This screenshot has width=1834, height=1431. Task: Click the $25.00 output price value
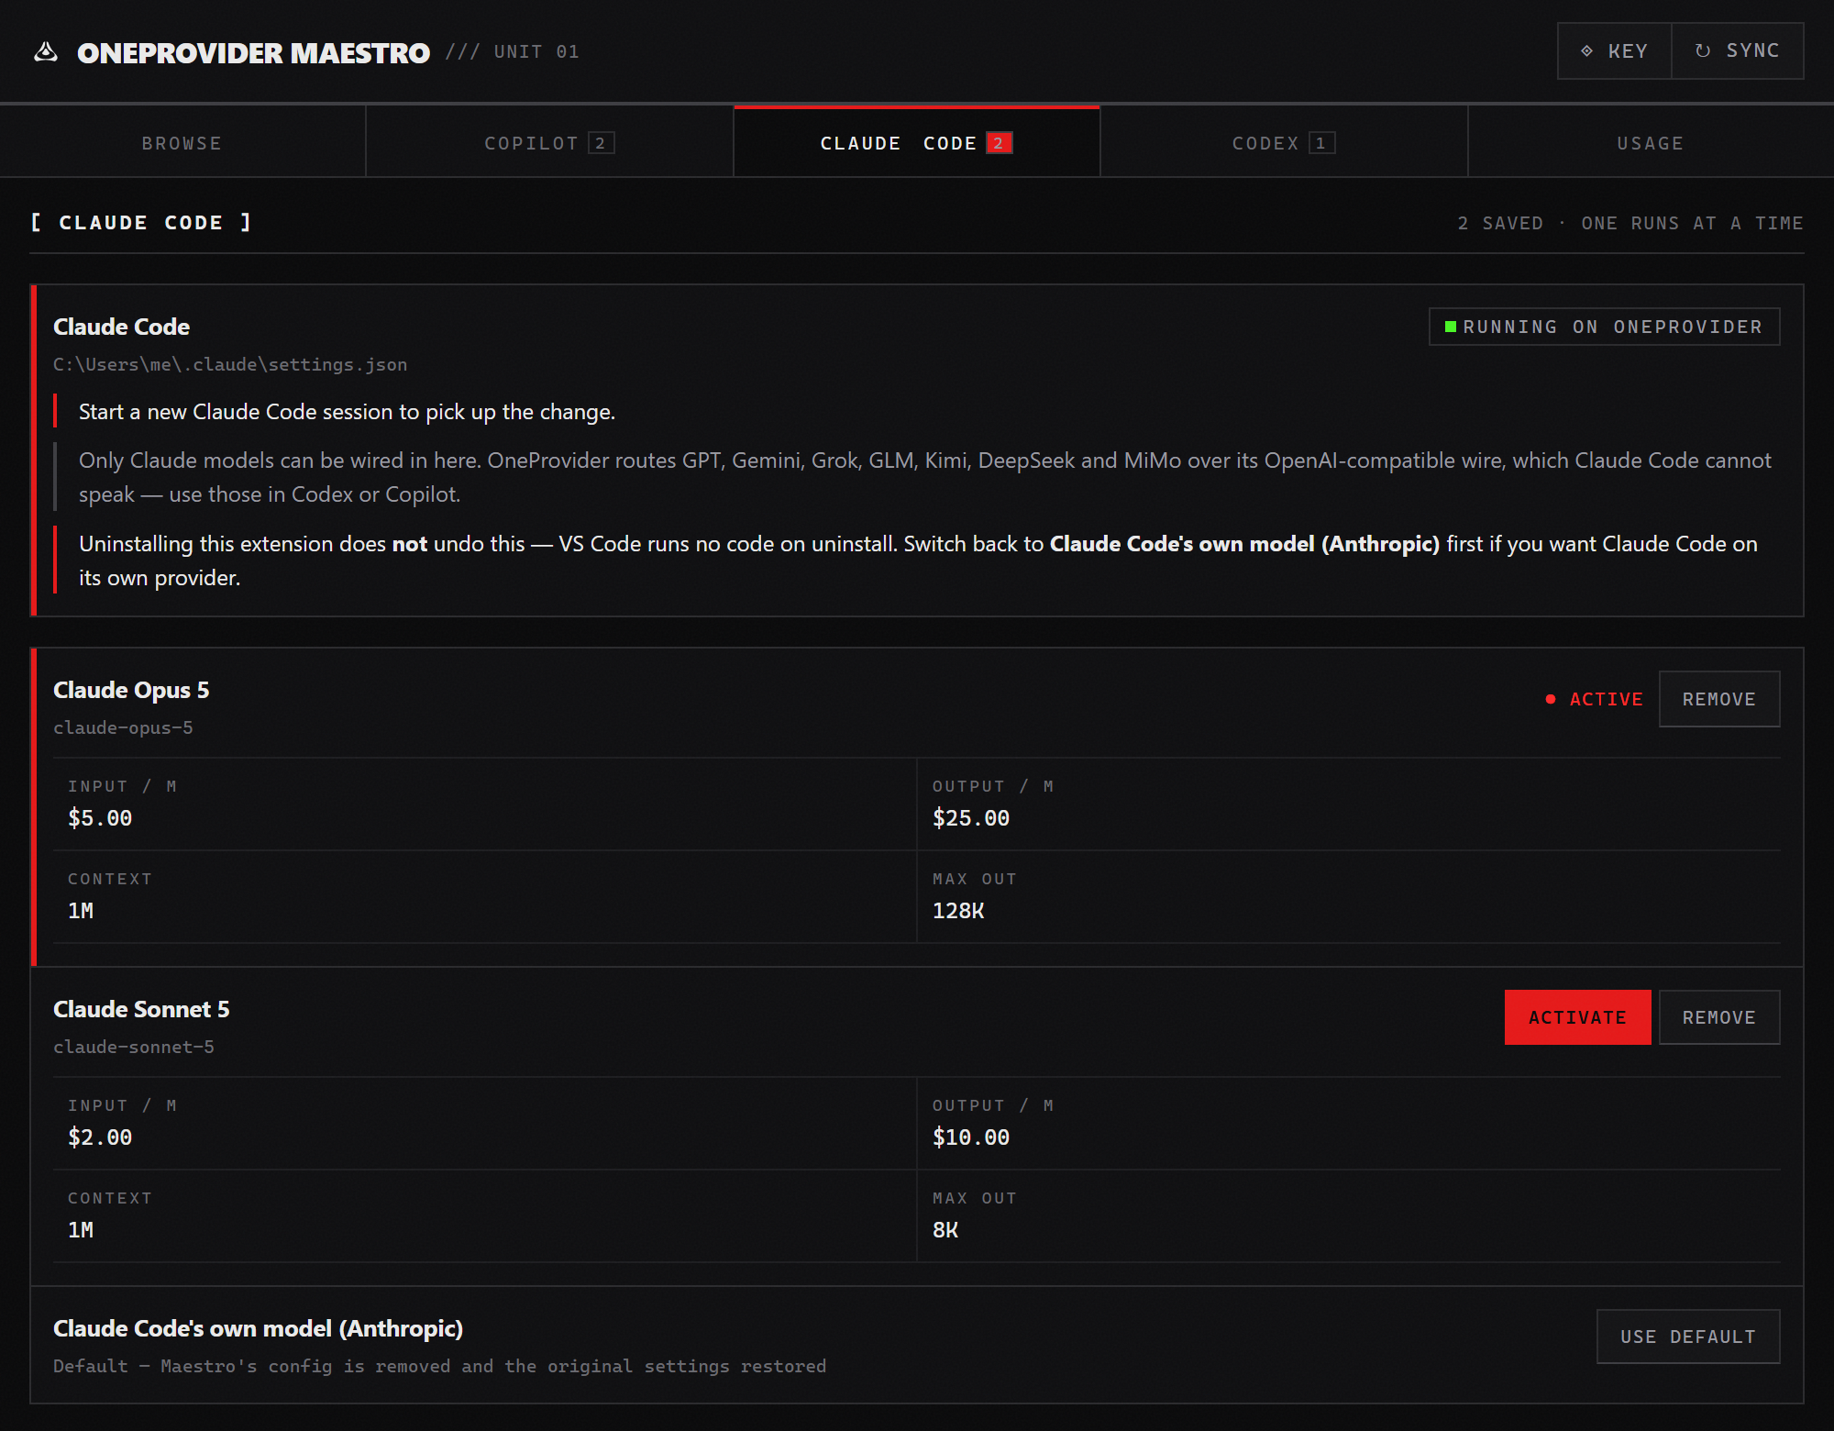tap(971, 818)
